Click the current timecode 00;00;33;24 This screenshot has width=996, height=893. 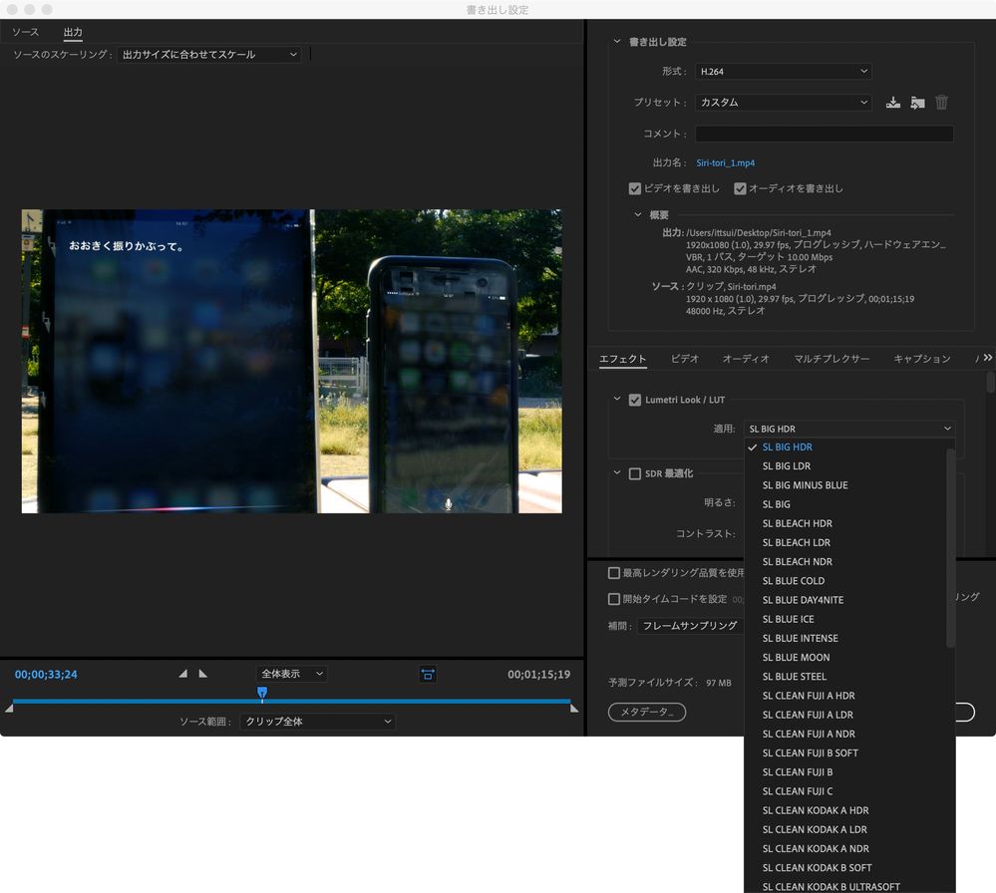(x=46, y=674)
